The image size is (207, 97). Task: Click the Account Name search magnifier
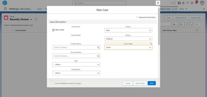click(x=98, y=56)
